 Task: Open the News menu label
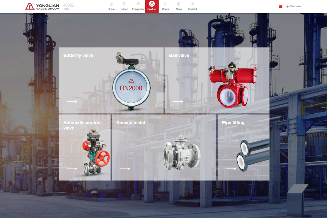coord(179,9)
